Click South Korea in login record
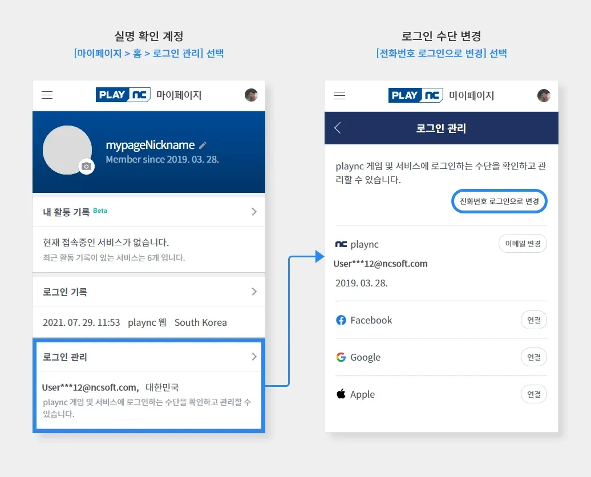This screenshot has width=591, height=477. tap(201, 322)
